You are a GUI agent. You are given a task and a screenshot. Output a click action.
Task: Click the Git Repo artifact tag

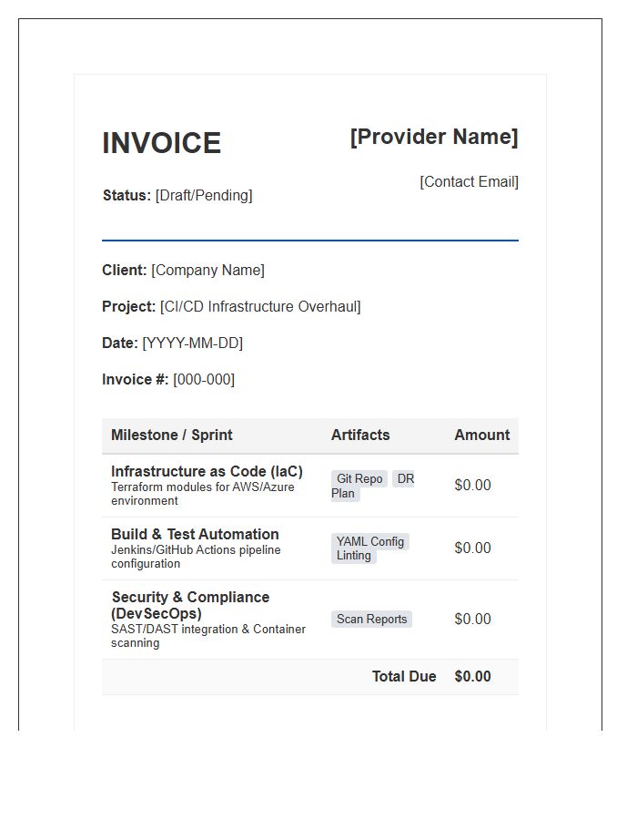point(359,478)
